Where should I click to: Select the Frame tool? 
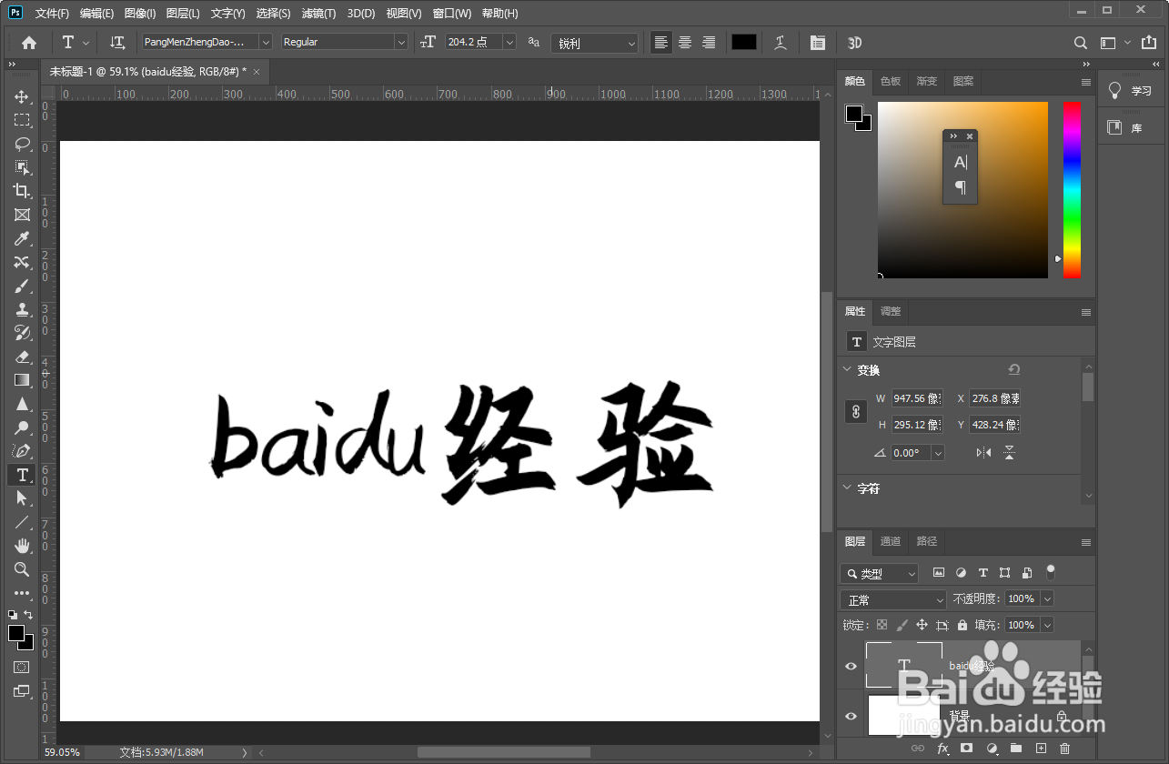22,215
